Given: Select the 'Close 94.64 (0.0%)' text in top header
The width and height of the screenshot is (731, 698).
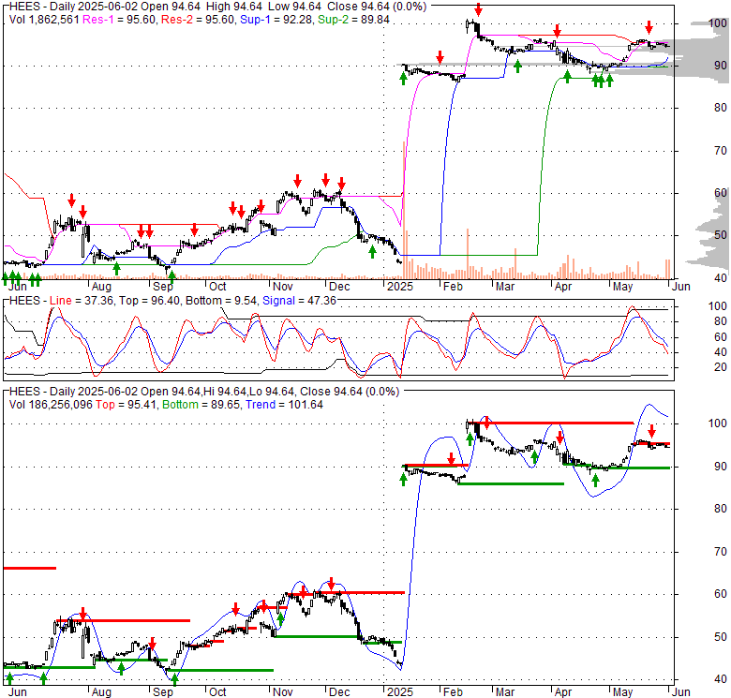Looking at the screenshot, I should (x=377, y=7).
